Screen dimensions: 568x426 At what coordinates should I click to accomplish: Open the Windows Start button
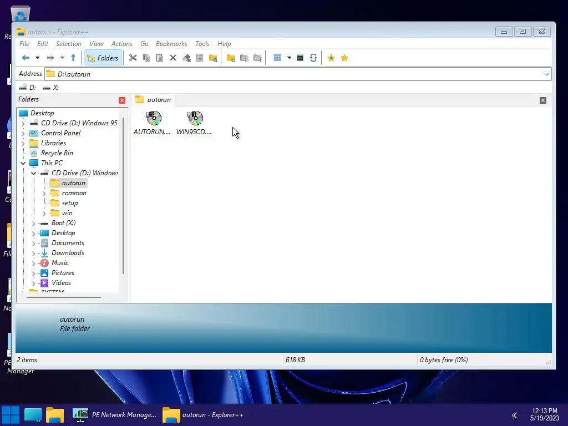pyautogui.click(x=11, y=415)
